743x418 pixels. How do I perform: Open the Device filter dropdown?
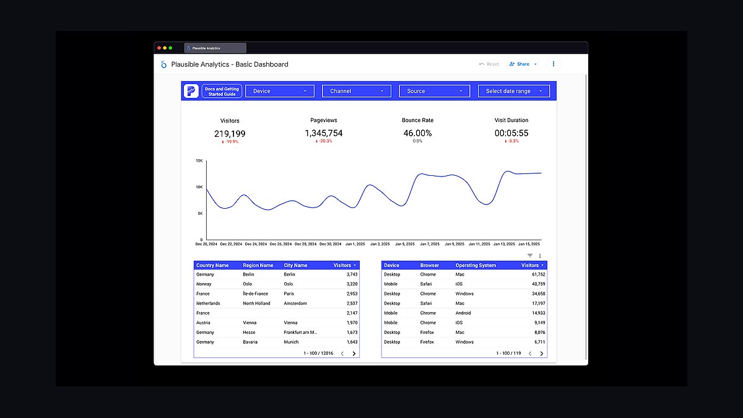click(280, 91)
